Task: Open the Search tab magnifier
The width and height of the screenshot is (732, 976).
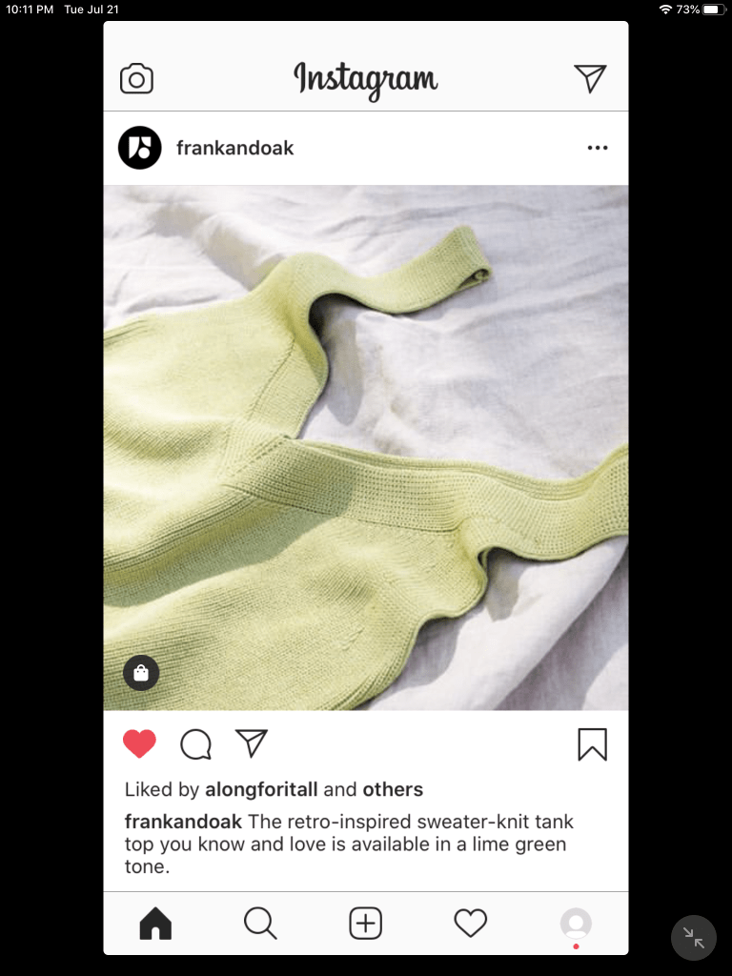Action: click(260, 923)
